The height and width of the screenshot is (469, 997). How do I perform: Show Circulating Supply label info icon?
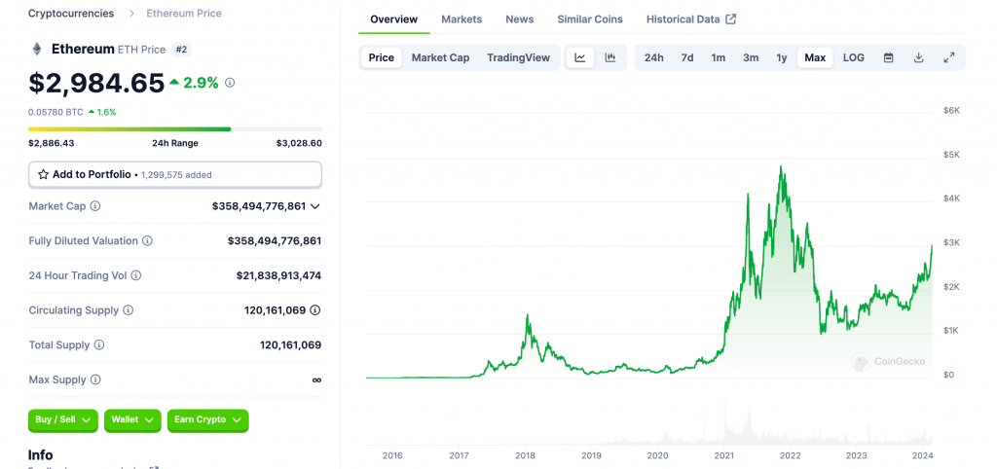(128, 310)
